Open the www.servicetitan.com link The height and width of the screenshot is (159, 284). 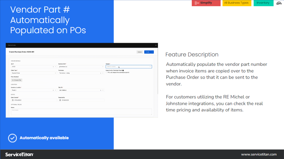pos(259,154)
